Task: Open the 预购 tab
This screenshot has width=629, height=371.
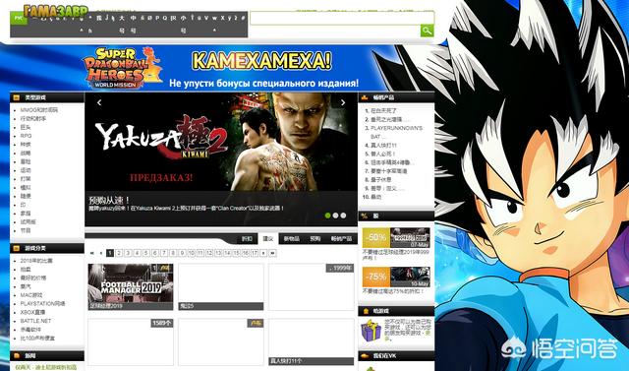Action: pyautogui.click(x=314, y=238)
